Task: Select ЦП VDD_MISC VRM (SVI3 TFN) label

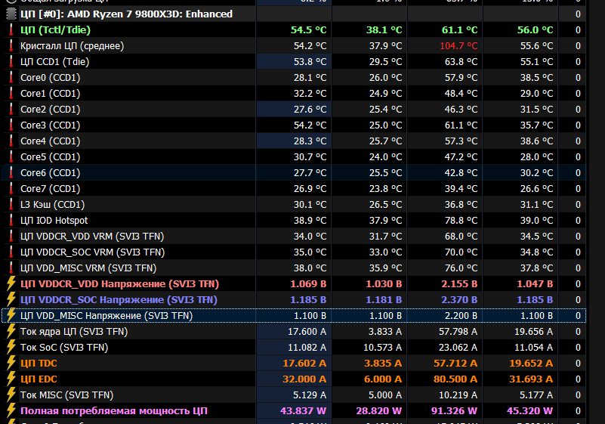Action: tap(88, 268)
